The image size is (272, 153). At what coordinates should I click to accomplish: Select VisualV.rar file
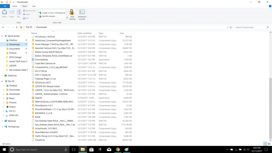pos(40,140)
